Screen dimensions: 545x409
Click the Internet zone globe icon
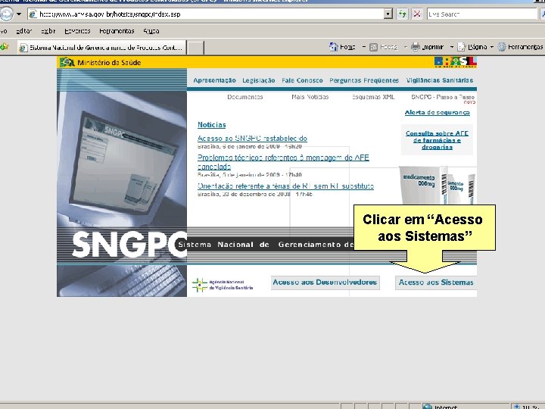coord(427,406)
